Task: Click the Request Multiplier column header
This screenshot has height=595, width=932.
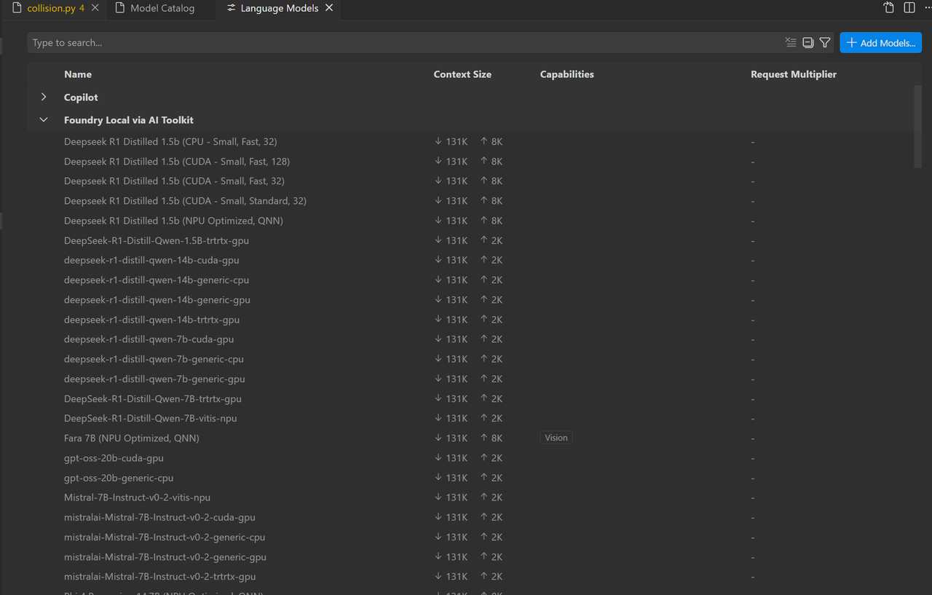Action: tap(794, 74)
